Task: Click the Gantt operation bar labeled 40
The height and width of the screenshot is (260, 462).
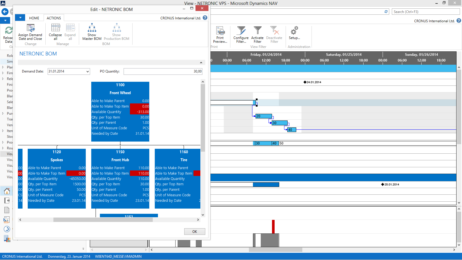Action: tap(292, 130)
